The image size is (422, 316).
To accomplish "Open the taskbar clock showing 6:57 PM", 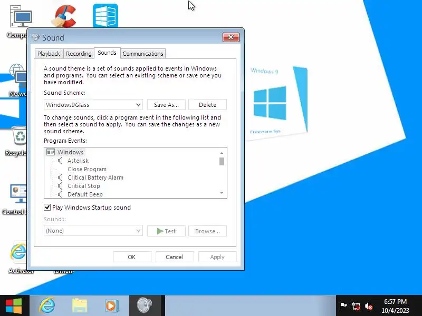I will 395,306.
